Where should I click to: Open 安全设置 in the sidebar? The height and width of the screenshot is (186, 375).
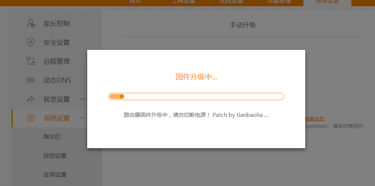coord(56,43)
